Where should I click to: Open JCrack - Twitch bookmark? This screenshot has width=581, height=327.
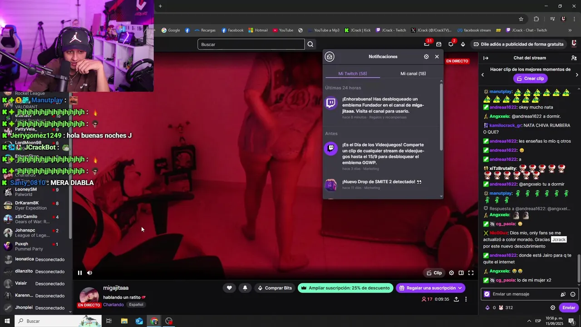pos(391,30)
